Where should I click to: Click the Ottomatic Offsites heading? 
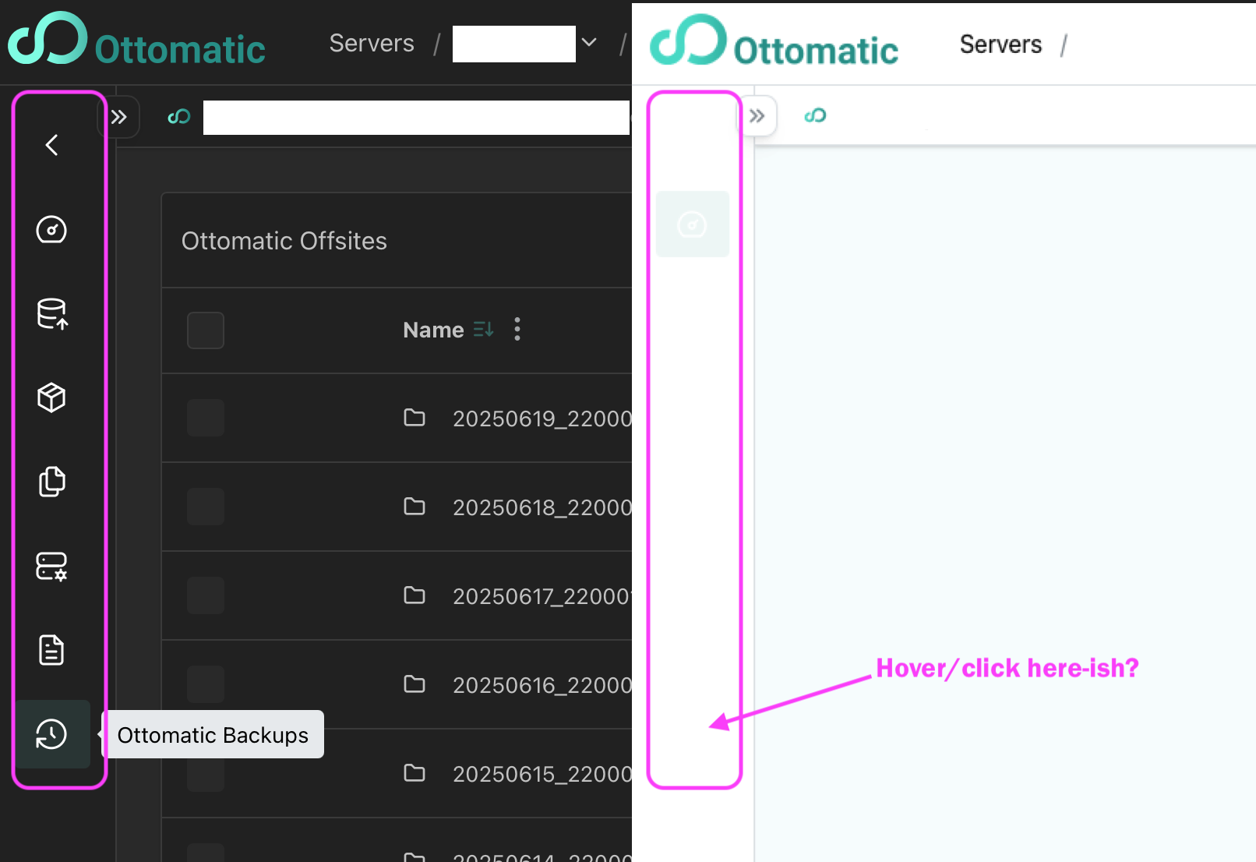tap(284, 241)
